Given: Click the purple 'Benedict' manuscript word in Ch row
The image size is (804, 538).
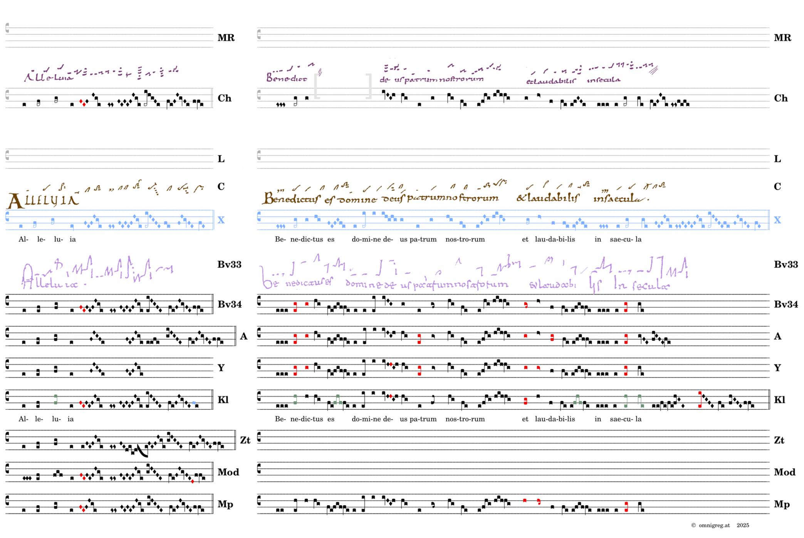Looking at the screenshot, I should coord(286,78).
